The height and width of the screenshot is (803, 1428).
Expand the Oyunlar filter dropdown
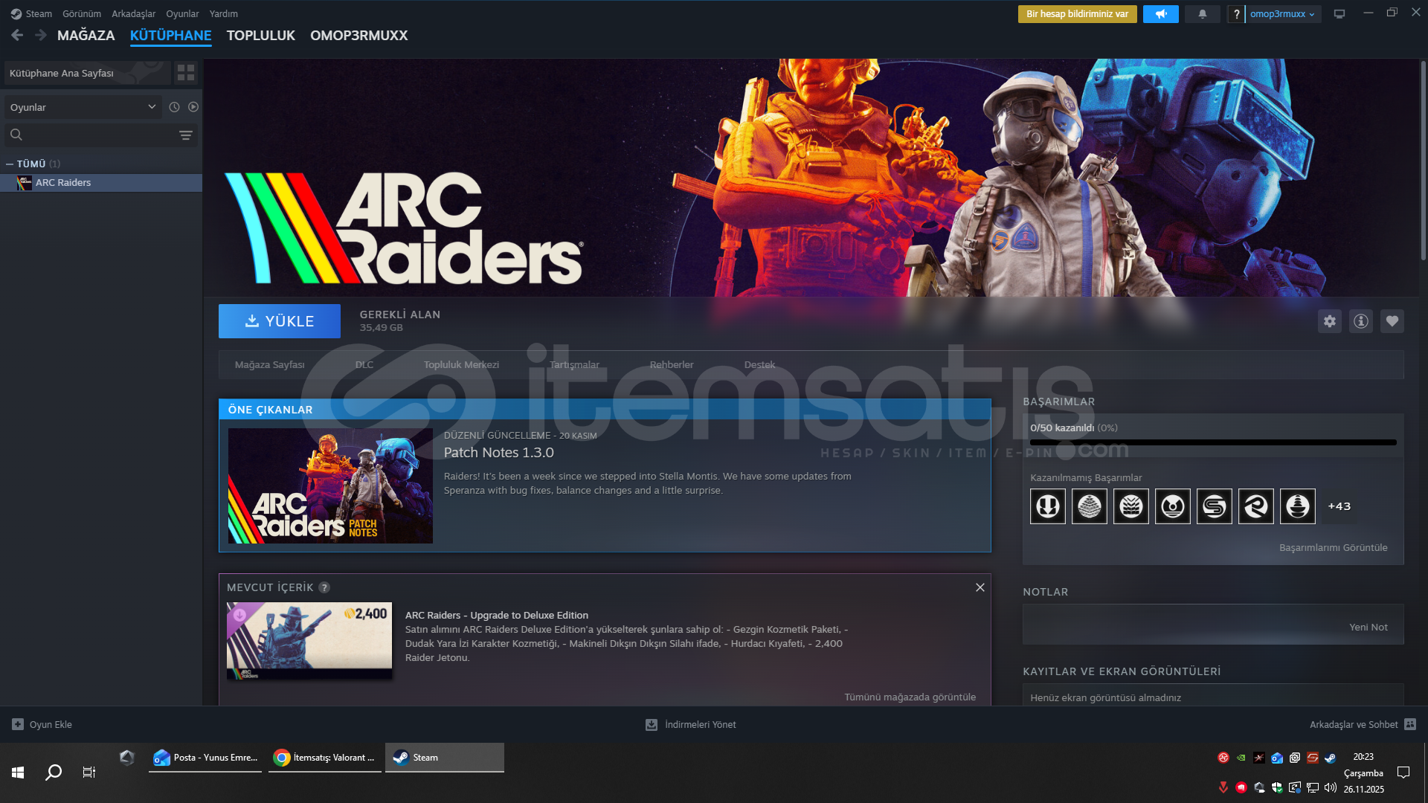coord(82,107)
